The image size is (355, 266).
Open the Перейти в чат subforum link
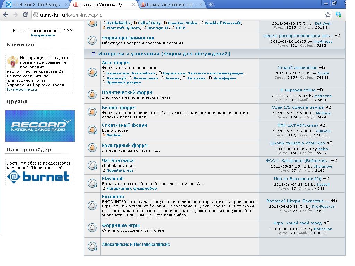tap(120, 171)
